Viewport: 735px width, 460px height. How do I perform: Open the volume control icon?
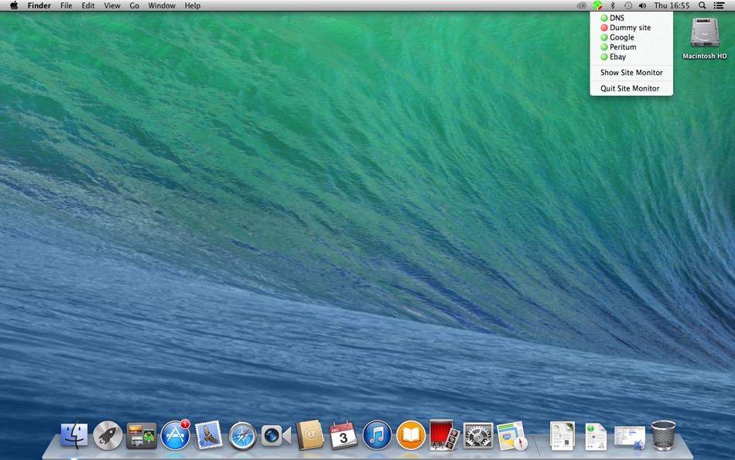[x=642, y=5]
